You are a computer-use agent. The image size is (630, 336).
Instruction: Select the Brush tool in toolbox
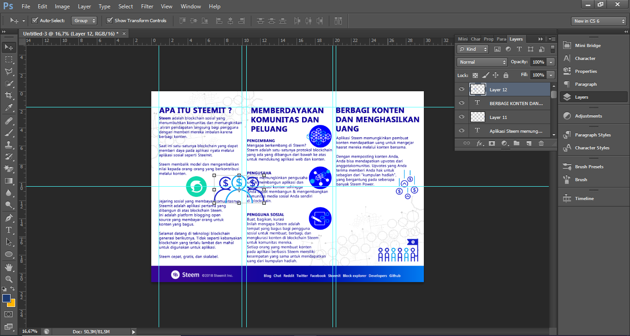(x=9, y=133)
